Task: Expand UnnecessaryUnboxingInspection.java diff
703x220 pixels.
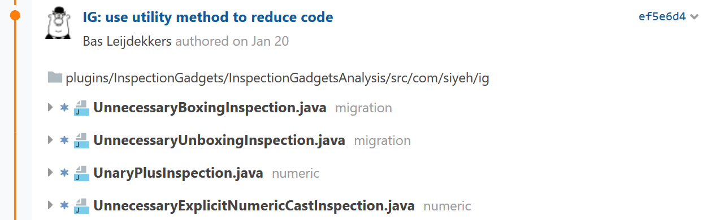Action: (51, 140)
